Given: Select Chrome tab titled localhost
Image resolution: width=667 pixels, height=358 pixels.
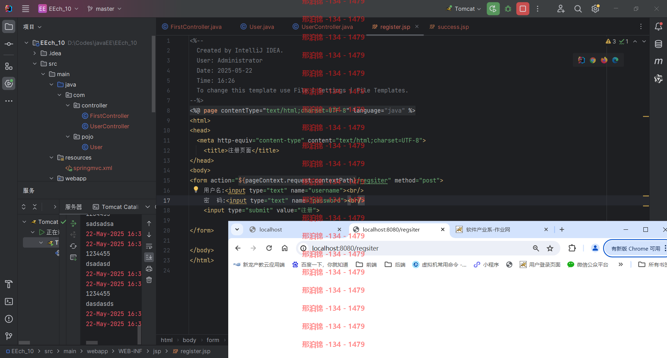Looking at the screenshot, I should [295, 229].
